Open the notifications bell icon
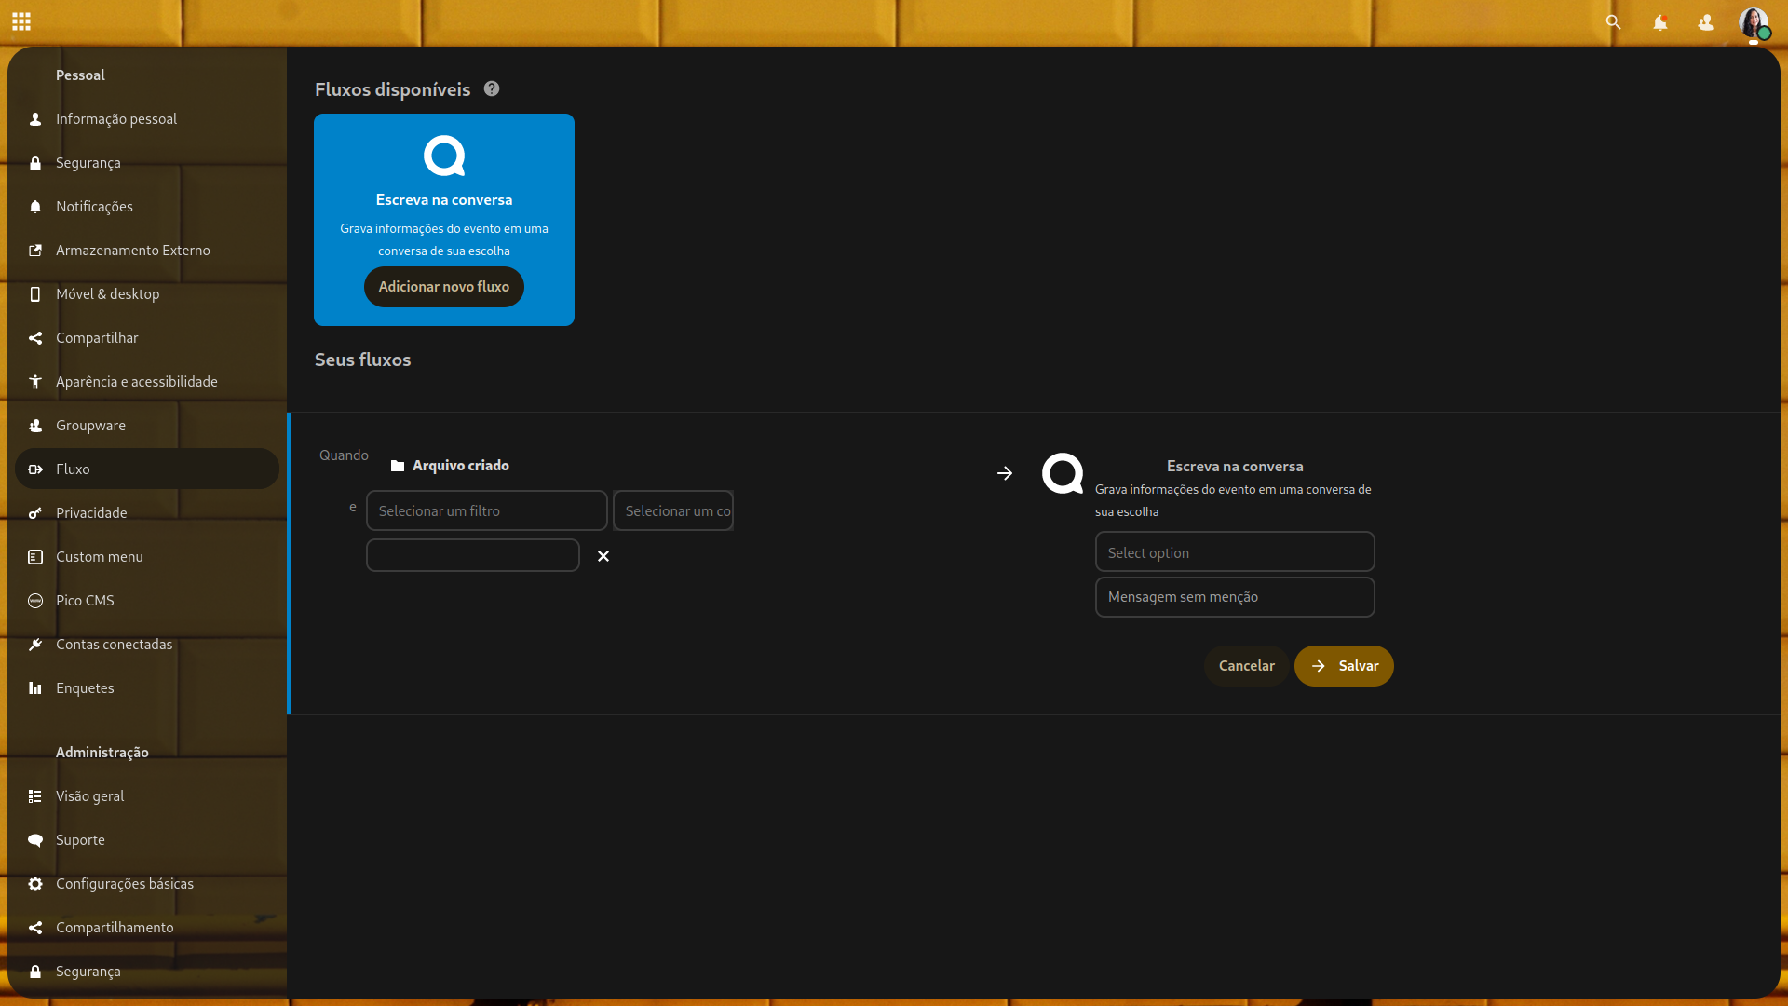 pos(1659,22)
